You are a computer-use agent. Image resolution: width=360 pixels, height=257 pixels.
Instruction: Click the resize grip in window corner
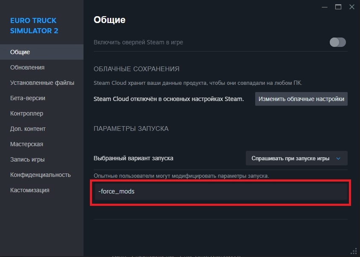354,251
